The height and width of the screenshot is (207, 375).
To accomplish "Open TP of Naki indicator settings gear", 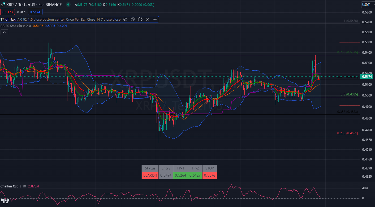I will [133, 19].
